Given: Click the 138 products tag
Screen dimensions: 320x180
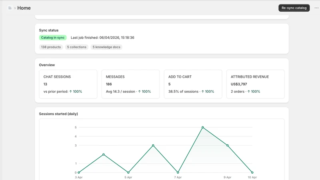Looking at the screenshot, I should tap(51, 47).
